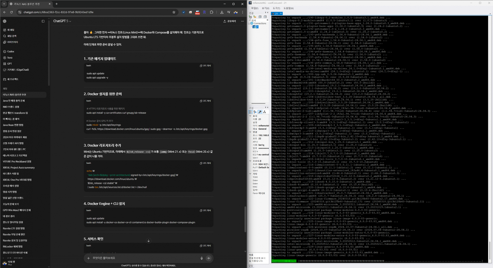This screenshot has width=493, height=268.
Task: Click the new folder icon in connections panel
Action: (x=255, y=17)
